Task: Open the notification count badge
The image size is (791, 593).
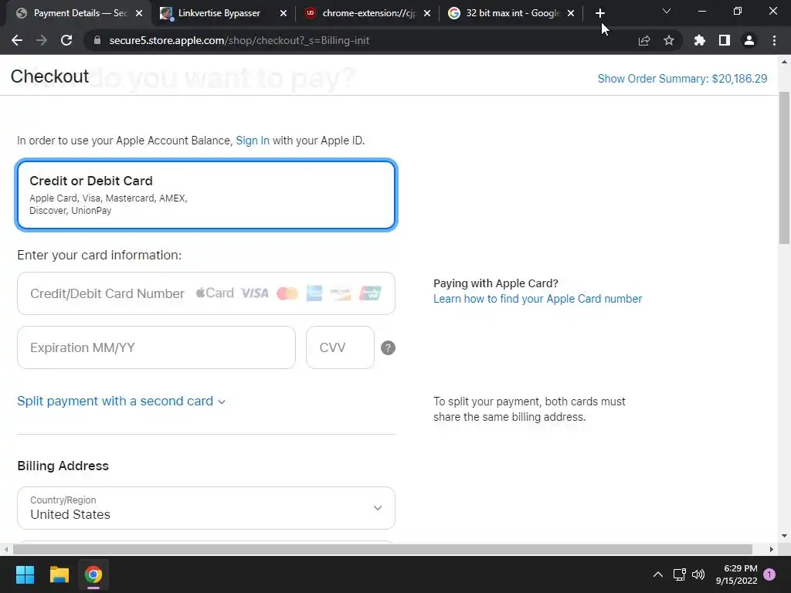Action: [769, 574]
